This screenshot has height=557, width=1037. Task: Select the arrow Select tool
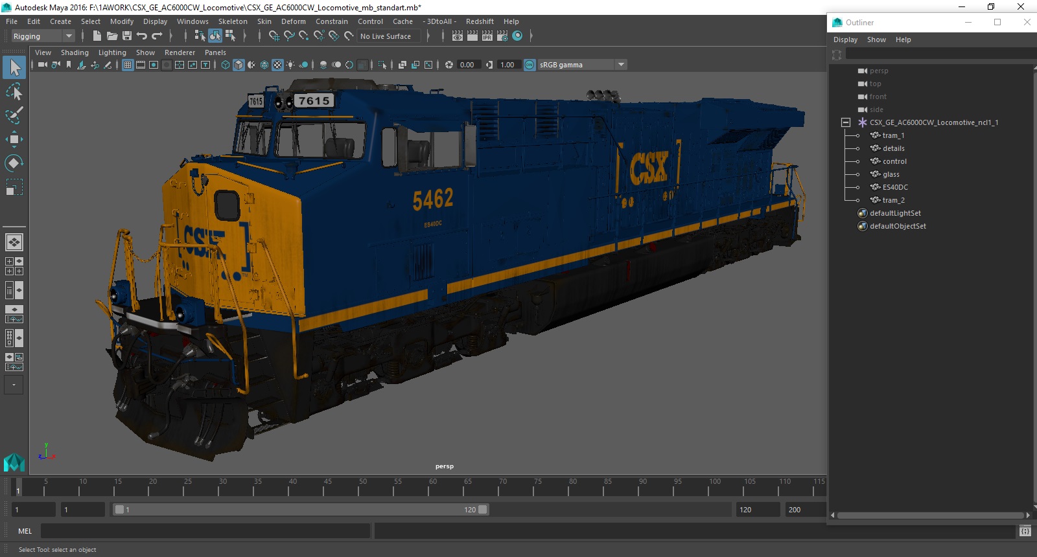[14, 67]
